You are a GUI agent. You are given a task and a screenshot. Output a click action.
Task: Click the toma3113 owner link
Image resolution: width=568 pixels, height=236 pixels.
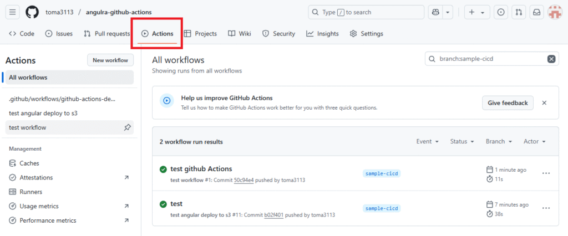point(59,12)
